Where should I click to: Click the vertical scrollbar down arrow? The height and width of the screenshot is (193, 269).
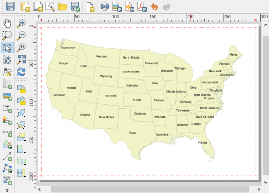(266, 182)
